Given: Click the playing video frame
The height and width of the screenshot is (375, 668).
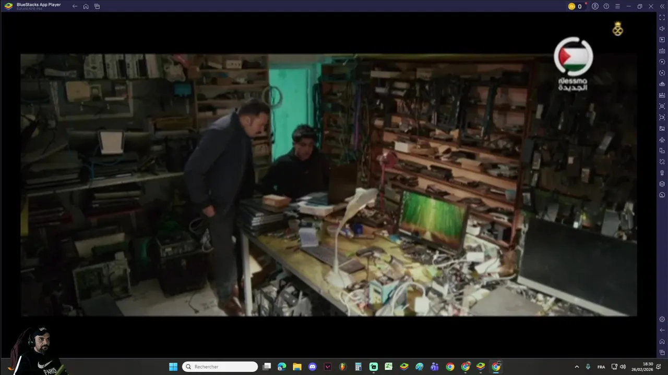Looking at the screenshot, I should click(x=329, y=185).
